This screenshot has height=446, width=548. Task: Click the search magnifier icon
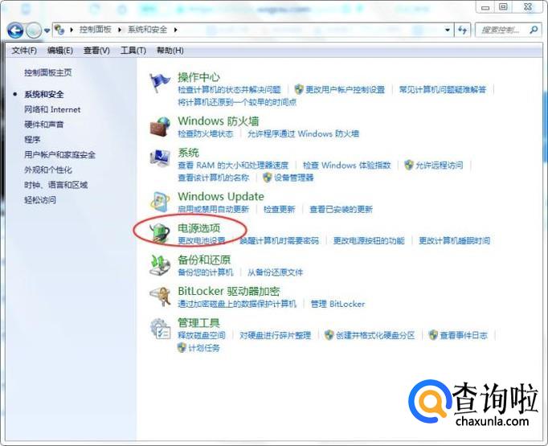click(x=534, y=30)
